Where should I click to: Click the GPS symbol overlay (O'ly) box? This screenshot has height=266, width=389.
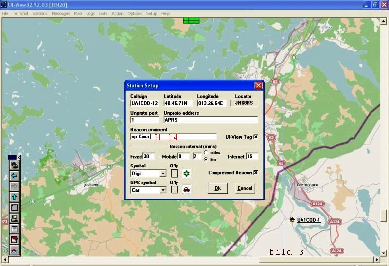point(175,190)
